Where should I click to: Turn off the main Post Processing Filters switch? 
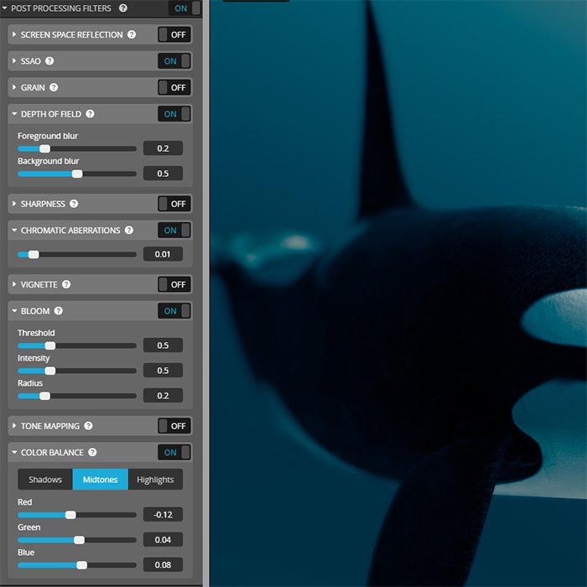click(184, 8)
